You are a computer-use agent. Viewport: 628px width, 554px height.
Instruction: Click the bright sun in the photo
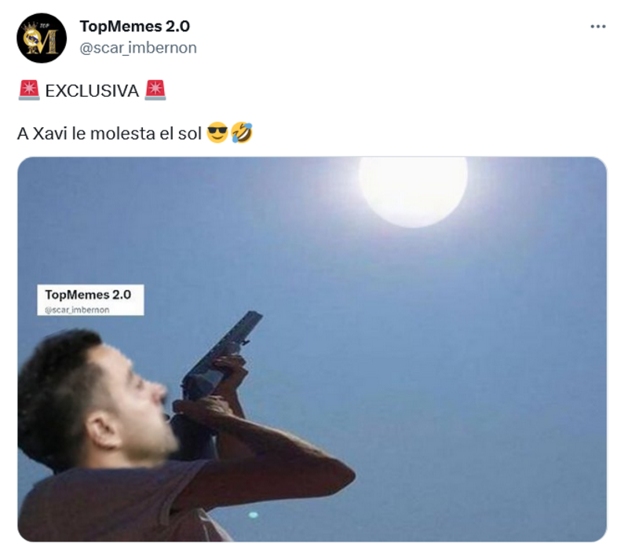(413, 187)
